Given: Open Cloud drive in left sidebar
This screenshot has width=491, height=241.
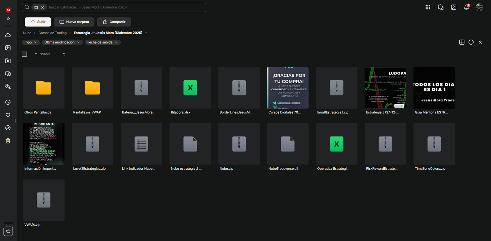Looking at the screenshot, I should [x=8, y=35].
